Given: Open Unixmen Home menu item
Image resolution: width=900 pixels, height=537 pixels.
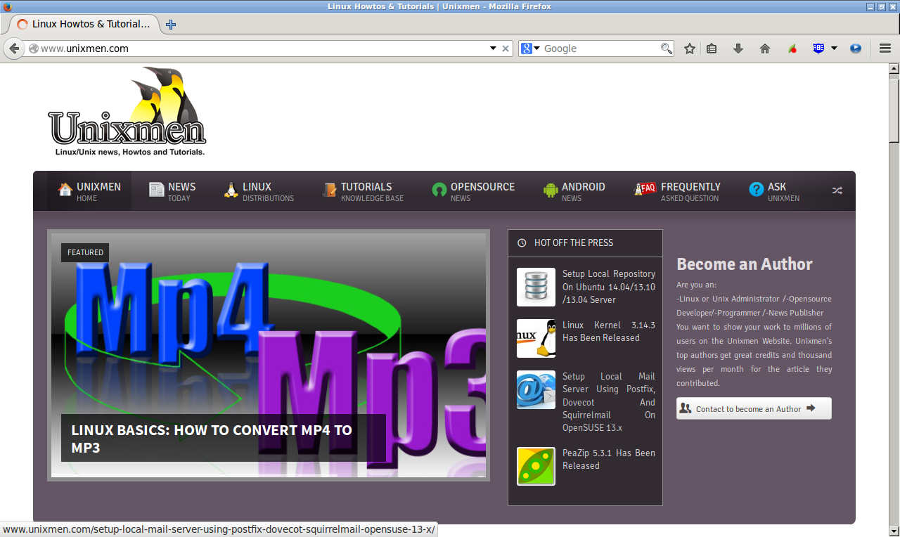Looking at the screenshot, I should pos(89,191).
